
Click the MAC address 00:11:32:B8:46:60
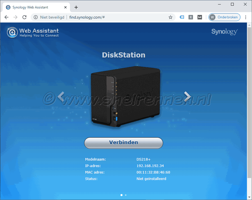pyautogui.click(x=153, y=172)
